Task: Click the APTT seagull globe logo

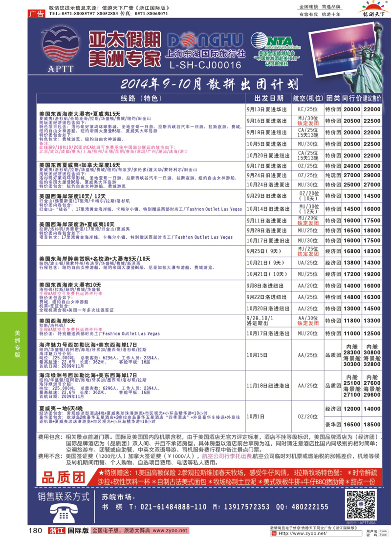Action: click(x=61, y=49)
